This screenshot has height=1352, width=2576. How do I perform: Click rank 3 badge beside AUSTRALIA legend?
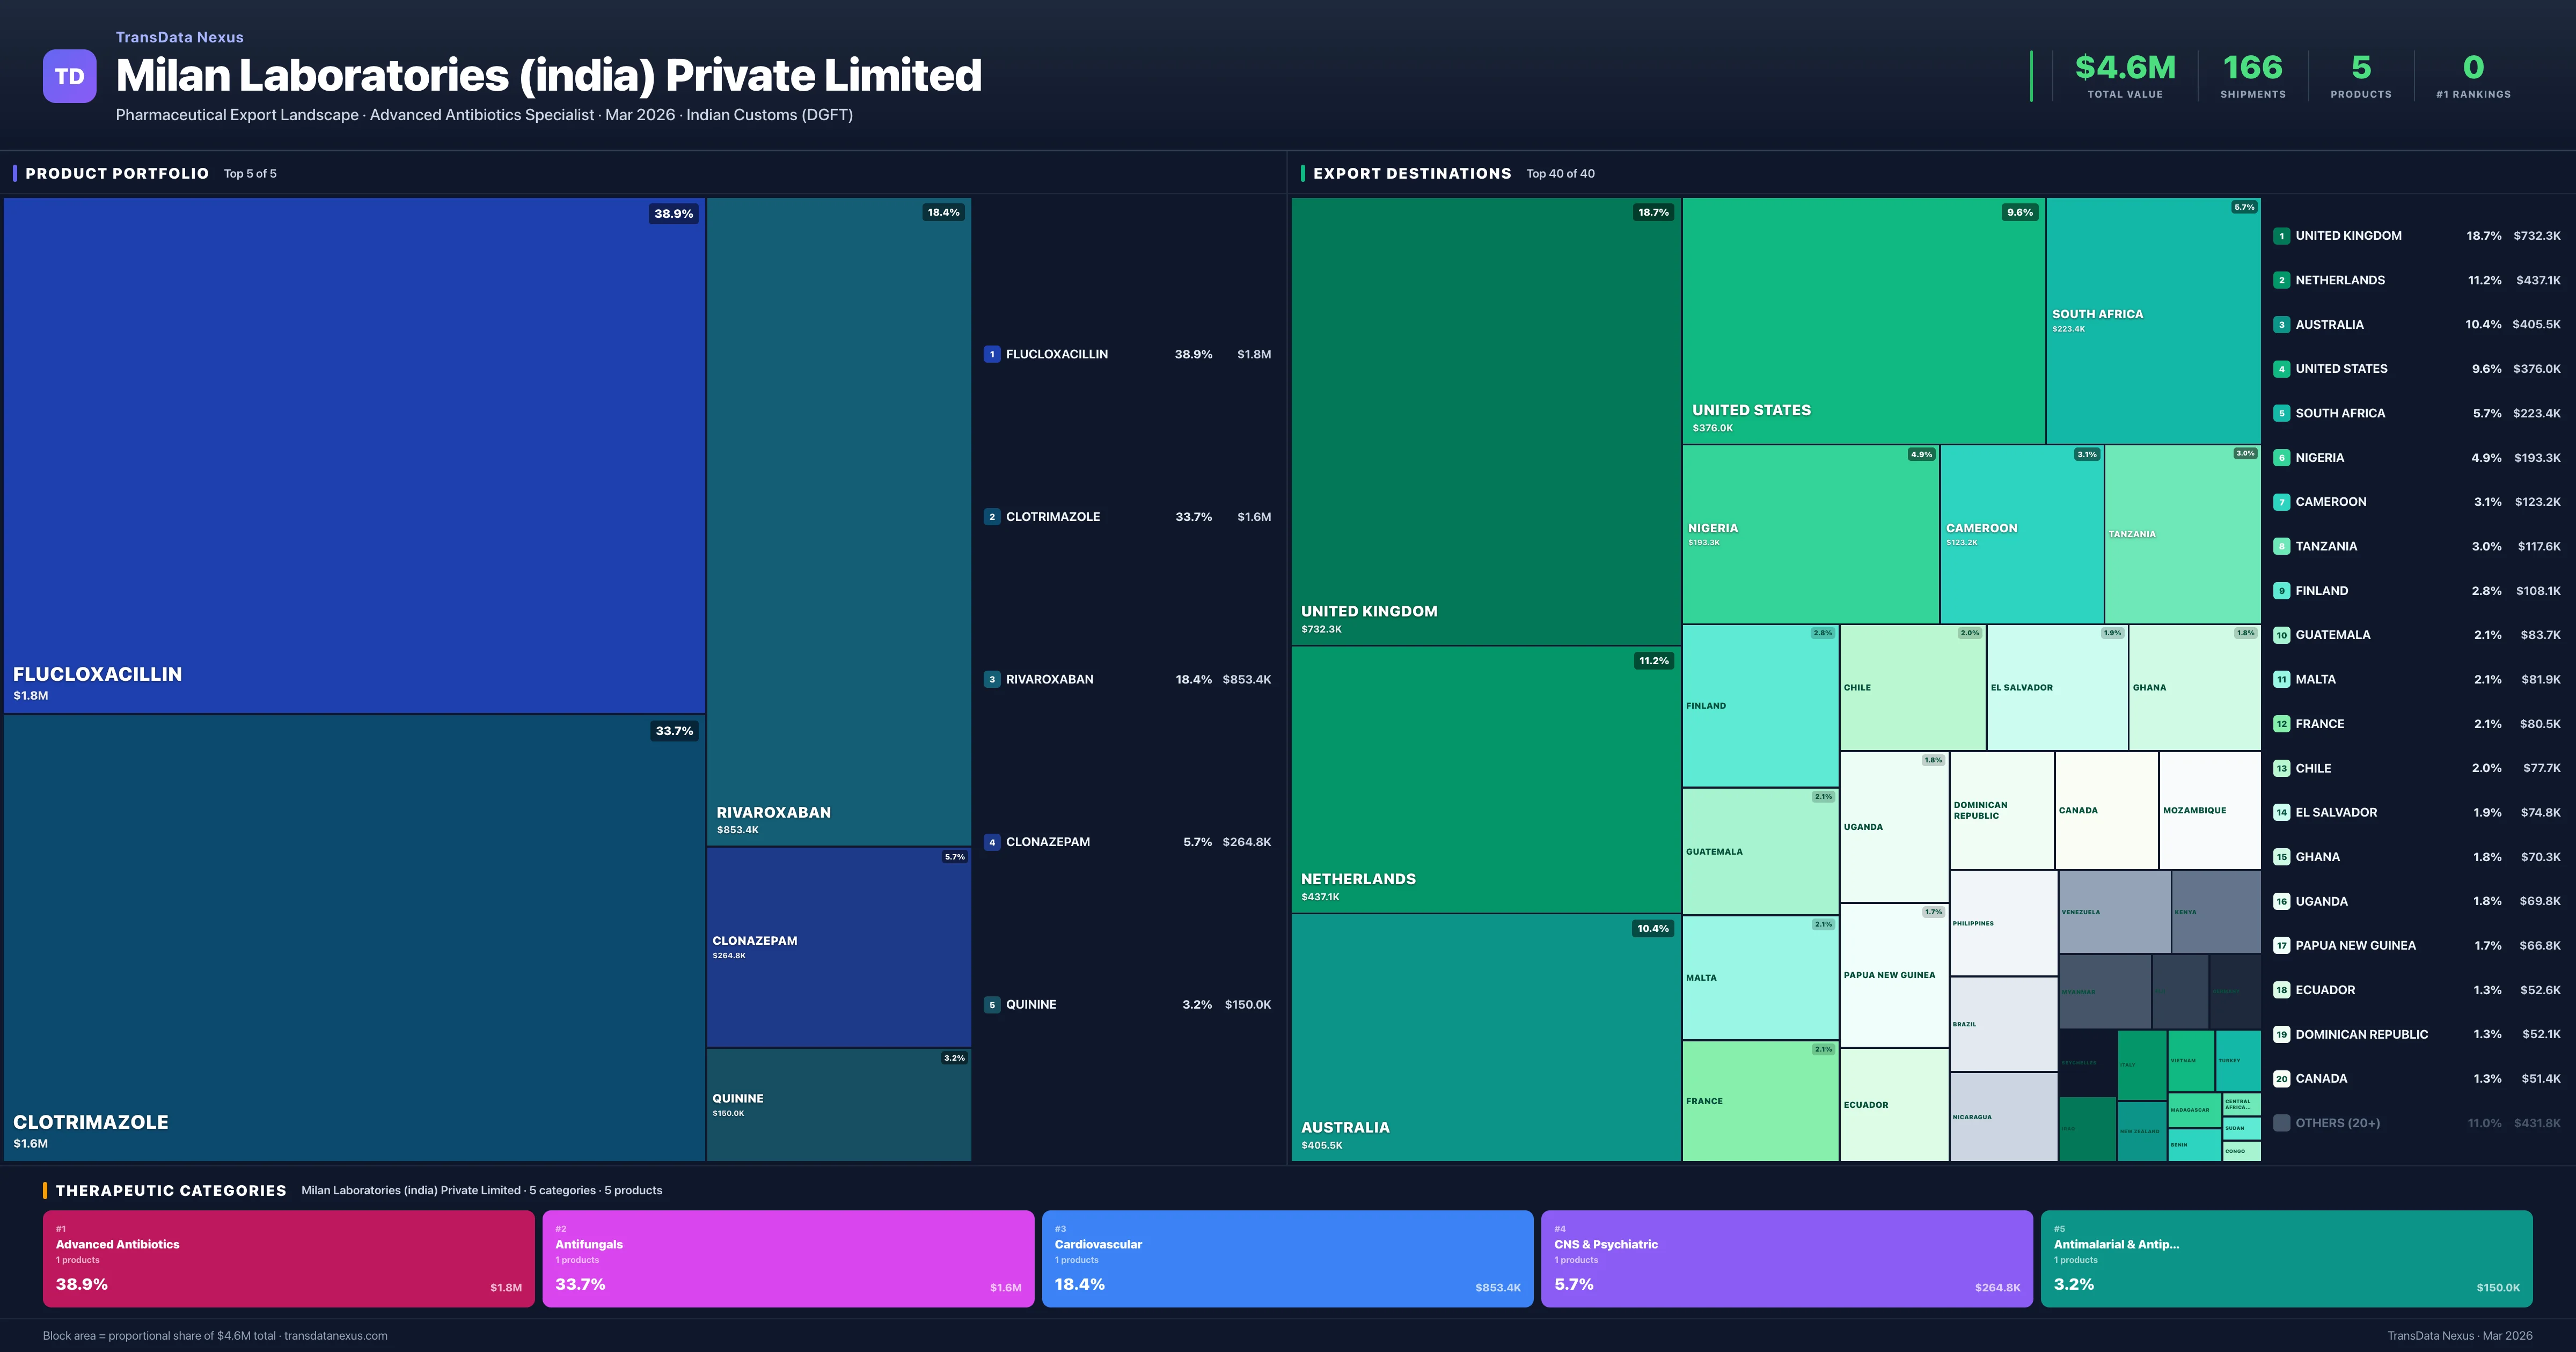click(x=2281, y=325)
